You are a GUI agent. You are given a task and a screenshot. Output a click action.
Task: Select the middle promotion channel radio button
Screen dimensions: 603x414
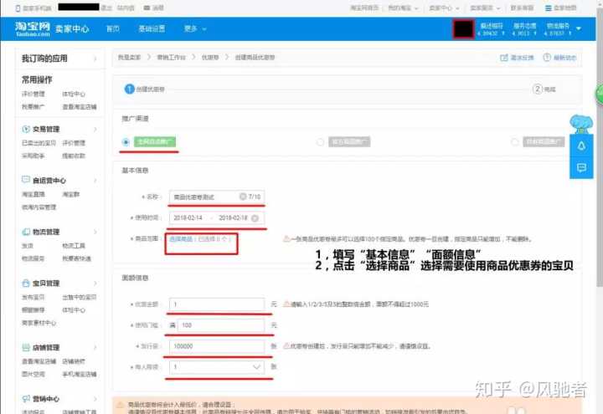coord(321,142)
